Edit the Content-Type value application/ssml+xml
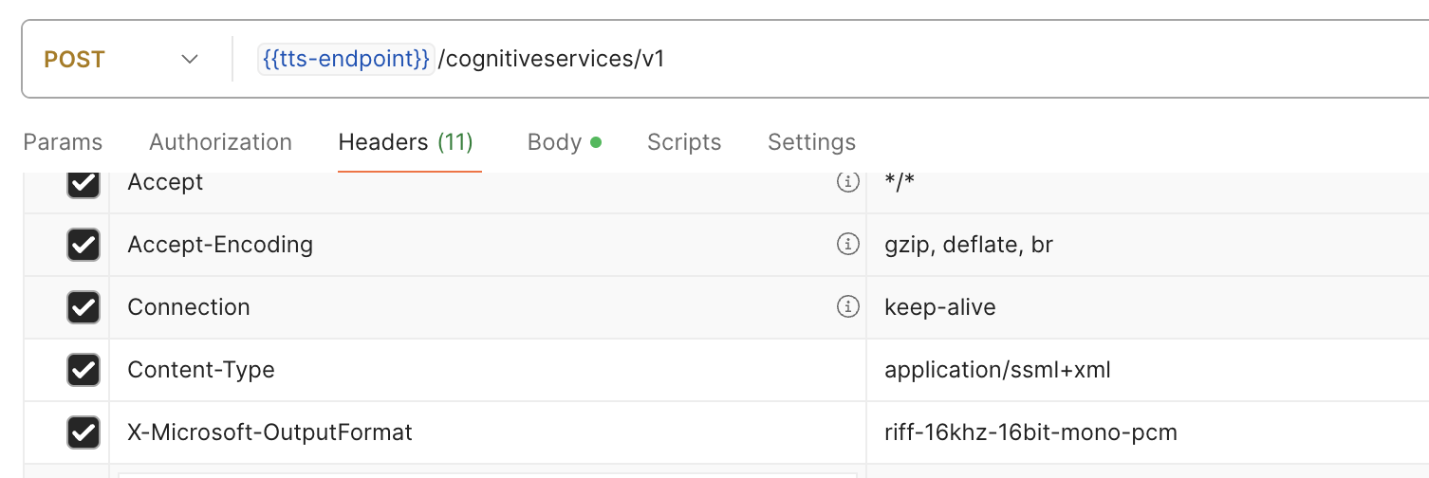The height and width of the screenshot is (478, 1429). 997,370
